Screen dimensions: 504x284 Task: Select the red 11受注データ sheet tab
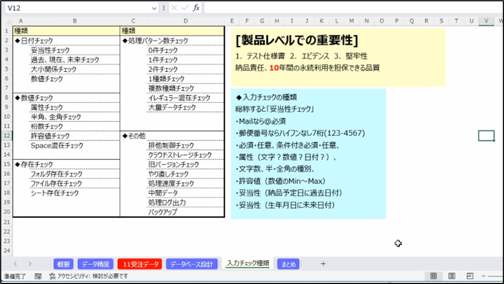(139, 264)
